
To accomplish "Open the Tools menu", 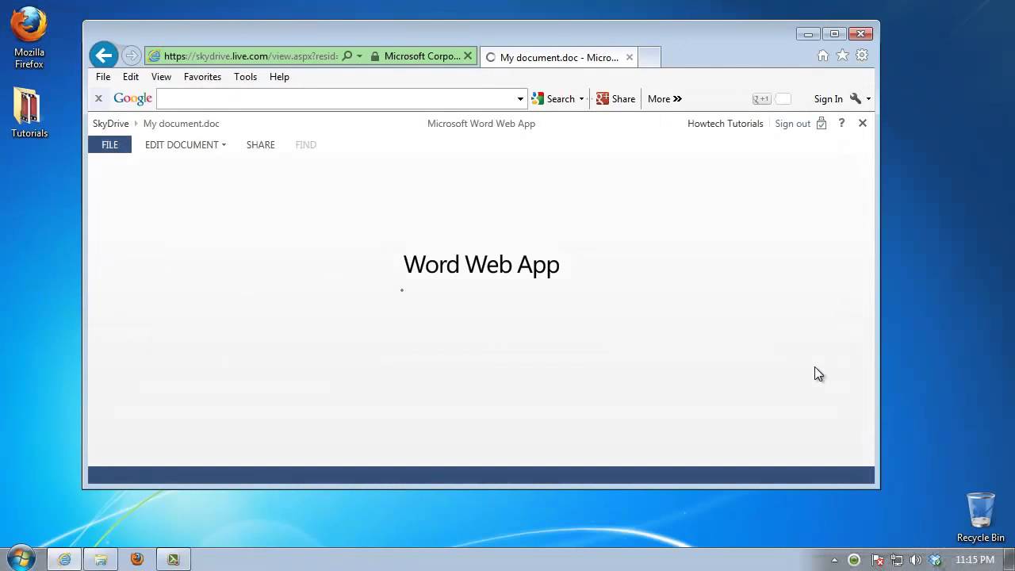I will [245, 77].
